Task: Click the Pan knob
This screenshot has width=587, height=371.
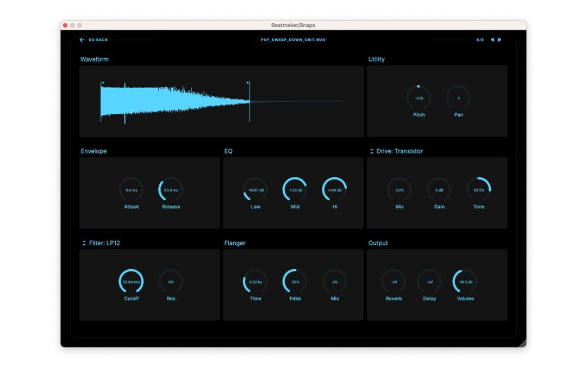Action: coord(458,98)
